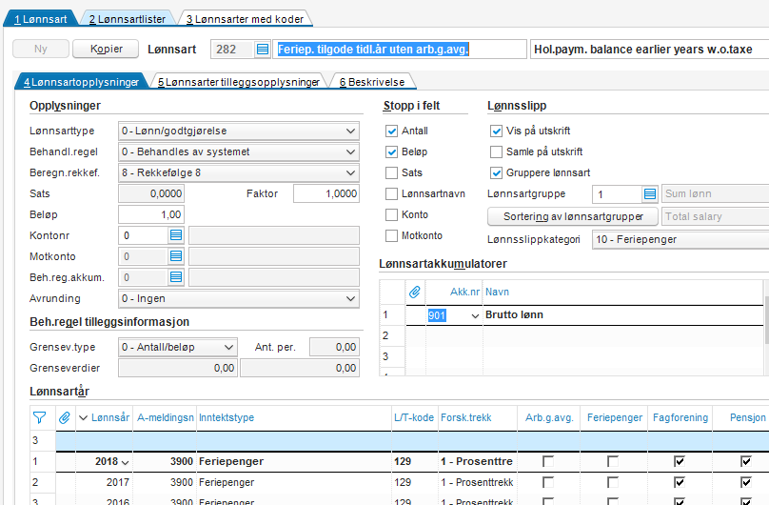Open the Beh.reg.akkum. lookup list icon
769x505 pixels.
pyautogui.click(x=176, y=277)
